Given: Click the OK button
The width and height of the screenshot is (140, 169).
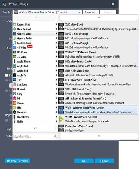Looking at the screenshot, I should [x=84, y=161].
